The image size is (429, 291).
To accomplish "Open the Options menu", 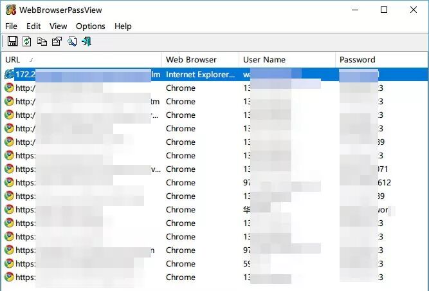I will click(x=91, y=26).
